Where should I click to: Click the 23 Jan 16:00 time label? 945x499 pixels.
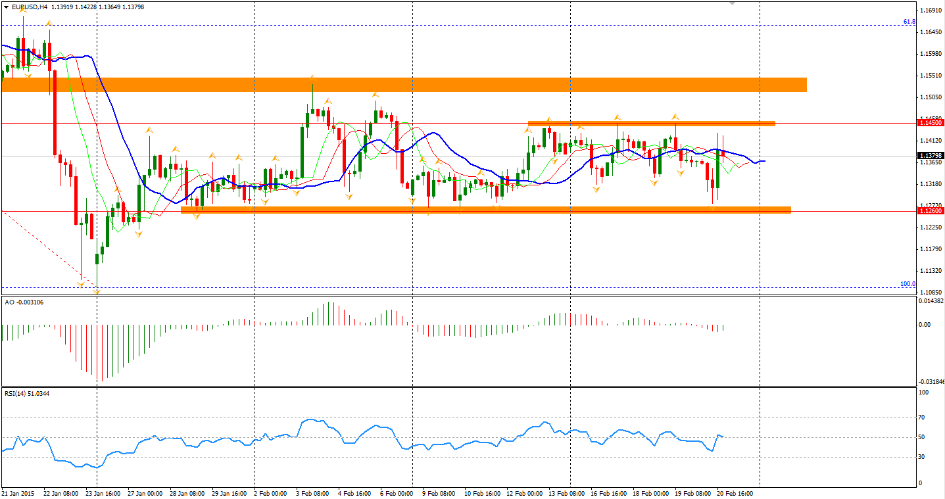point(105,492)
